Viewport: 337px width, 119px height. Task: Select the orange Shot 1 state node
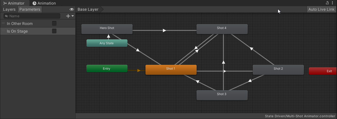click(171, 70)
